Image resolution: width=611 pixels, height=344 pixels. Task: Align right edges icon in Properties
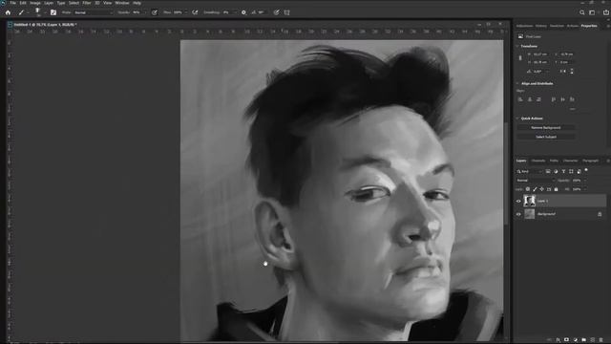[x=538, y=99]
